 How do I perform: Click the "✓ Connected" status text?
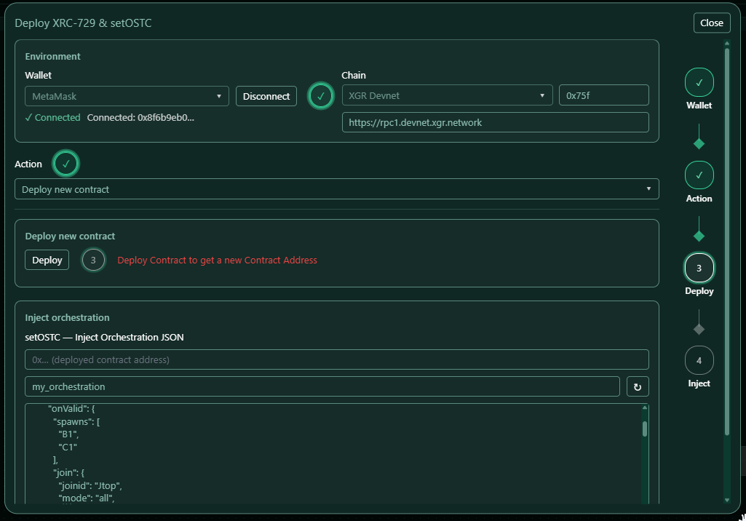pyautogui.click(x=53, y=118)
